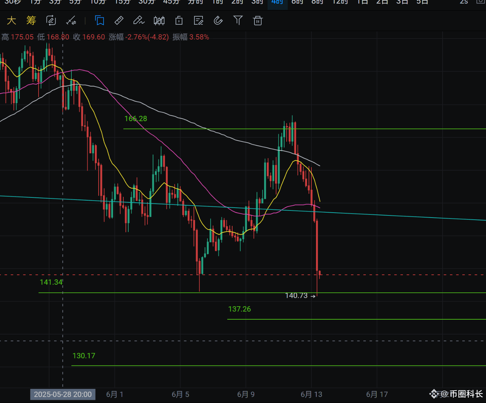Switch to the 30秒 timeframe tab
Screen dimensions: 486x403
(12, 2)
